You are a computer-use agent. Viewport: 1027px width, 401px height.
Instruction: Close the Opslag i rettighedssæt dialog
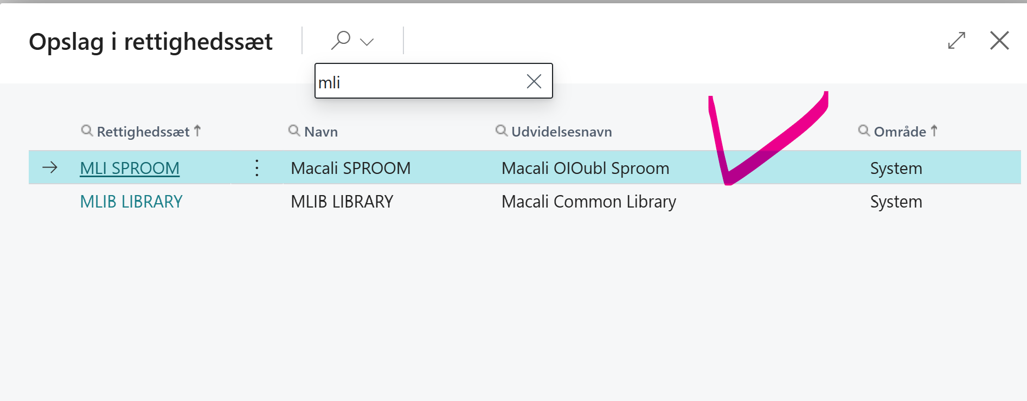click(x=999, y=41)
